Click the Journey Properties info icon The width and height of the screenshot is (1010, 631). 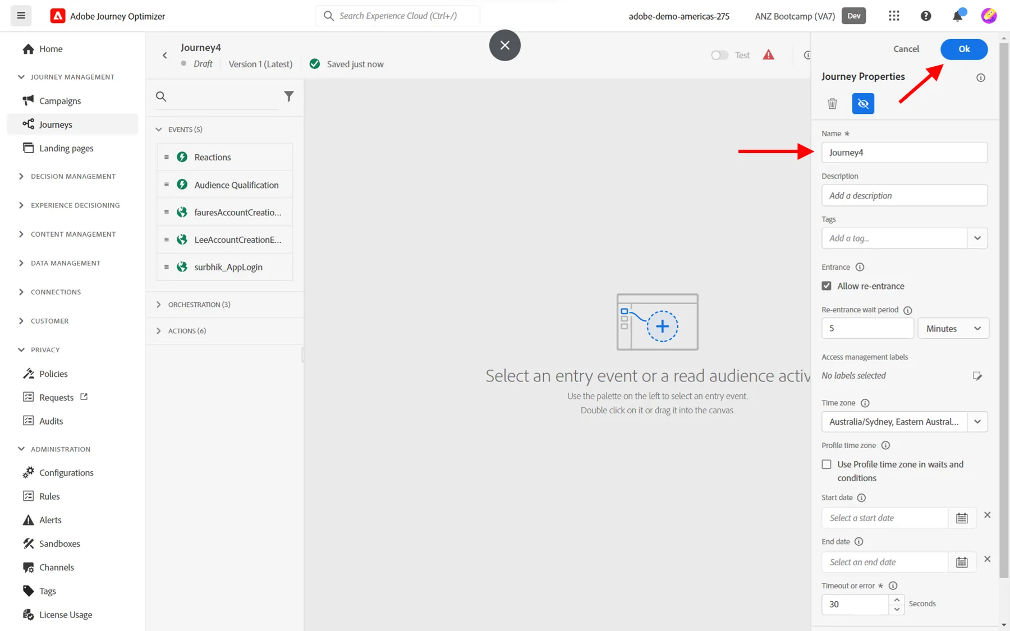click(x=980, y=77)
